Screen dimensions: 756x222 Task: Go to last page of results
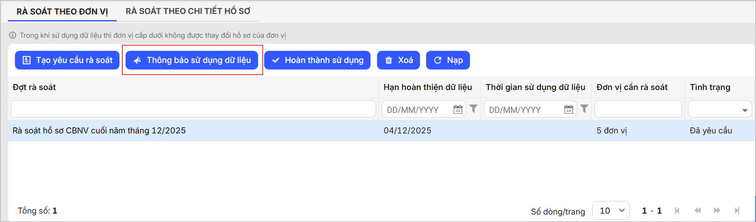coord(737,211)
